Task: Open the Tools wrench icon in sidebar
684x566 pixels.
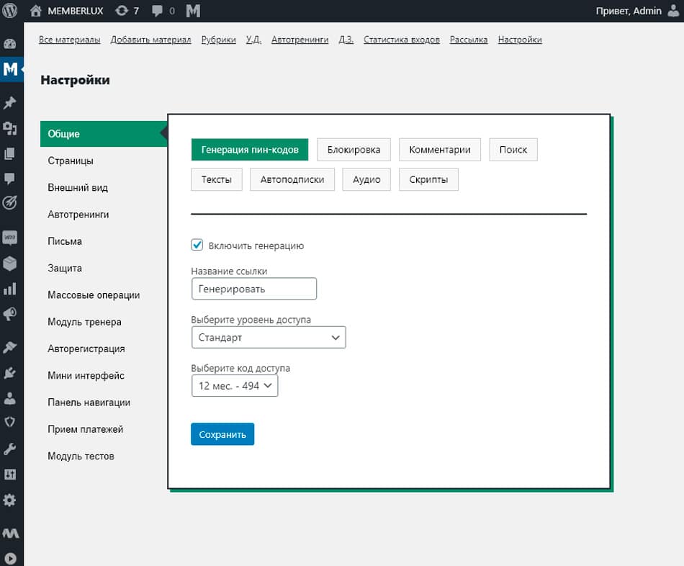Action: (10, 449)
